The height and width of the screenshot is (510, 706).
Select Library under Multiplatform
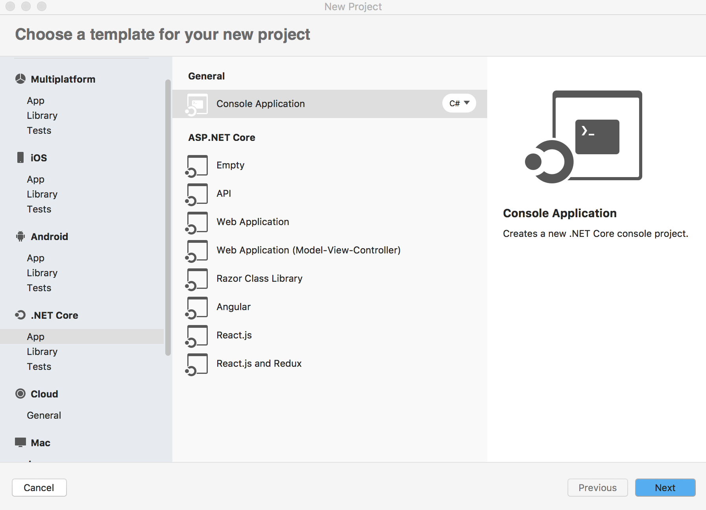pyautogui.click(x=42, y=115)
